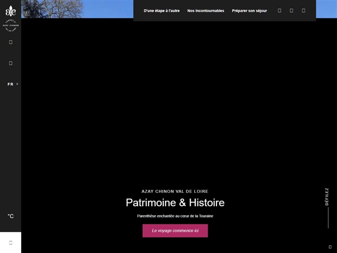The image size is (337, 253).
Task: Click the Azay Chinon Val de Loire logo
Action: 11,20
